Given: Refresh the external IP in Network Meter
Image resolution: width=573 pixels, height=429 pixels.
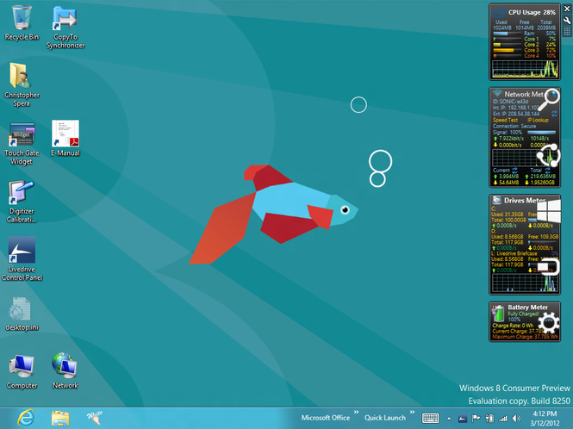Looking at the screenshot, I should point(554,114).
